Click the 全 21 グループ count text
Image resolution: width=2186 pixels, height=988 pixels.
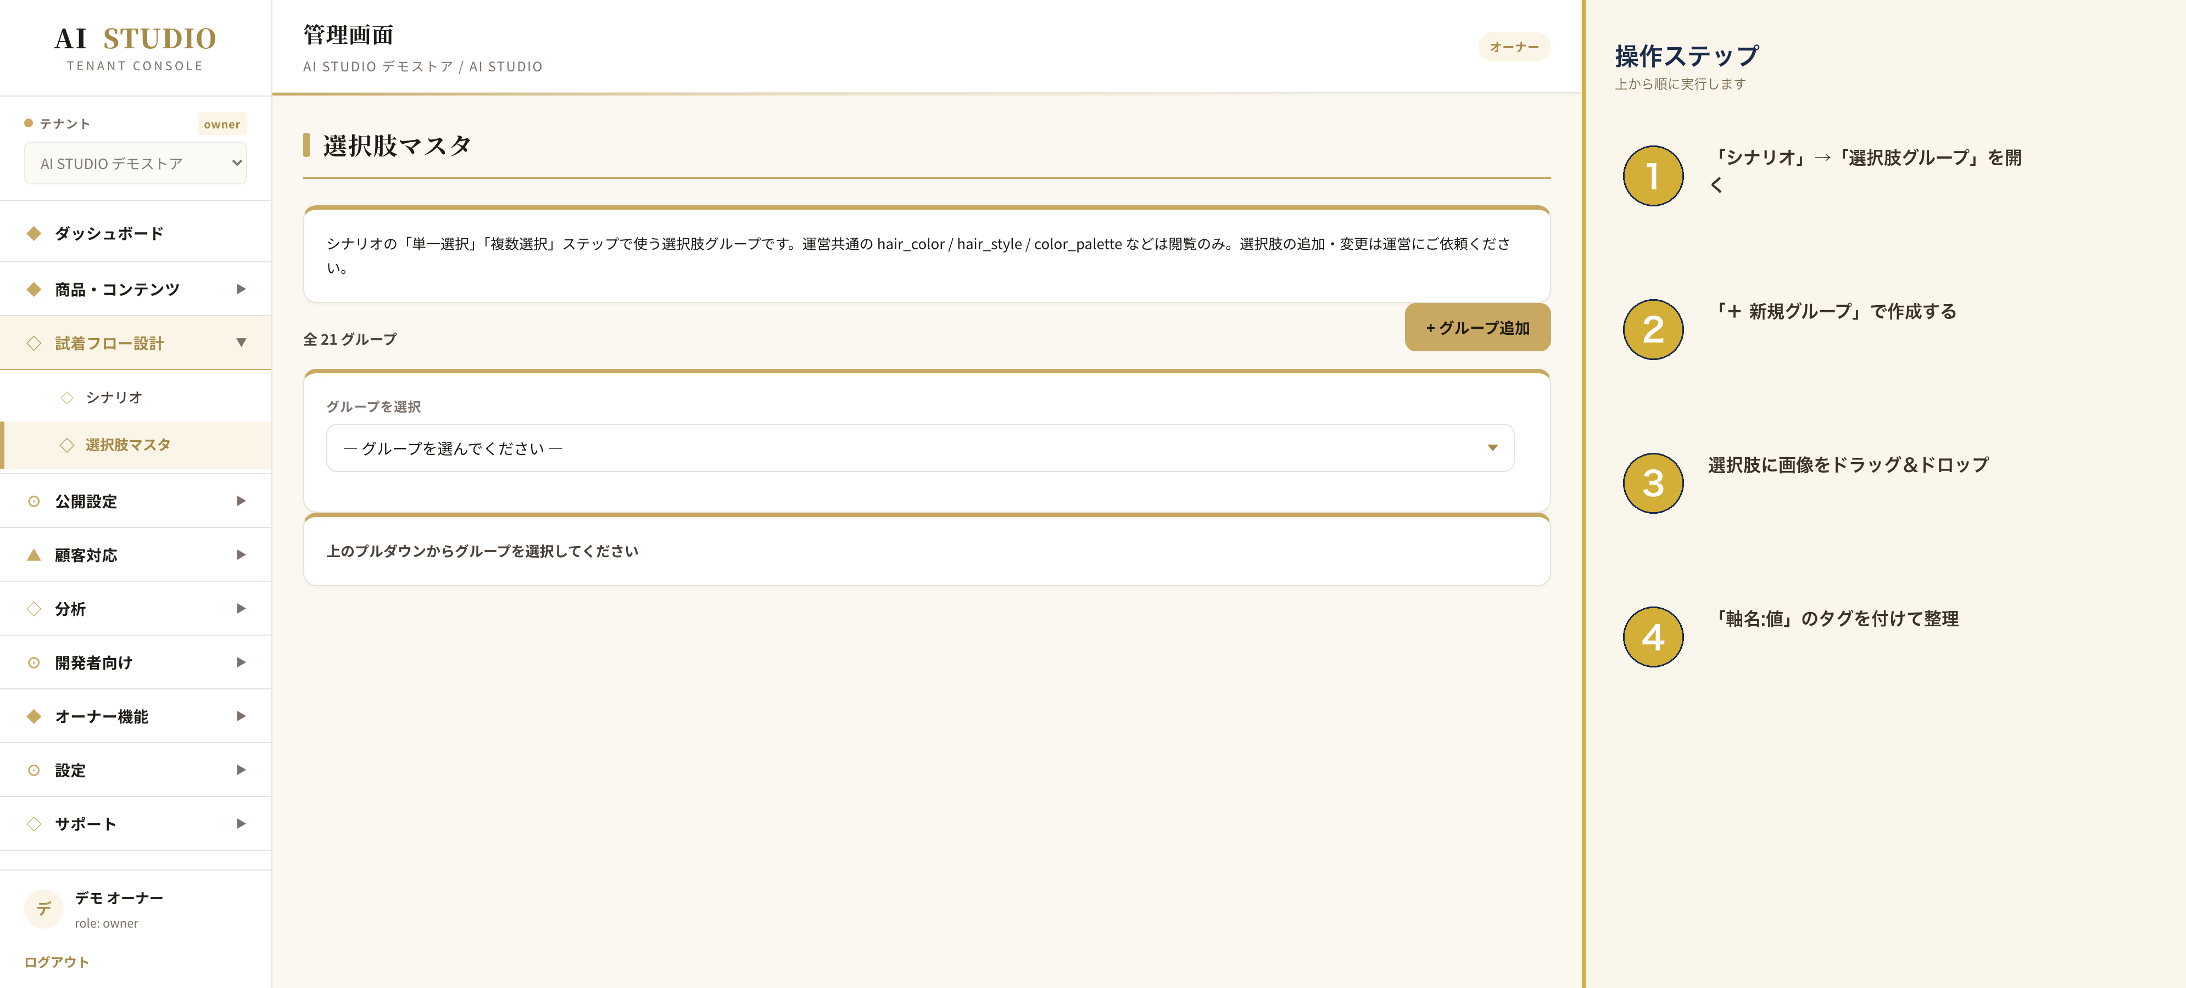click(x=350, y=339)
